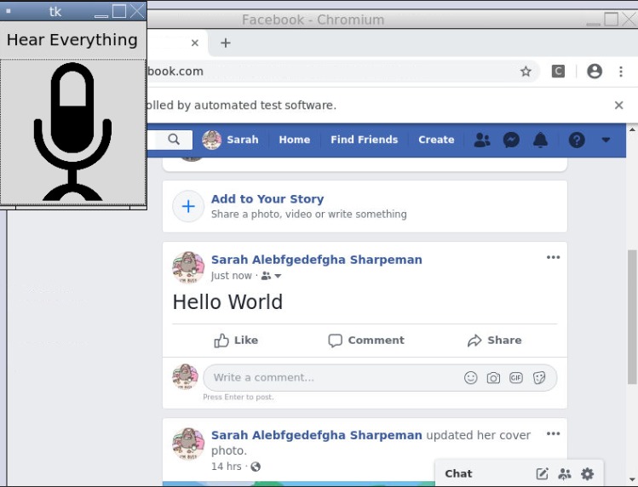Close the current Chromium tab
This screenshot has width=638, height=487.
tap(195, 43)
